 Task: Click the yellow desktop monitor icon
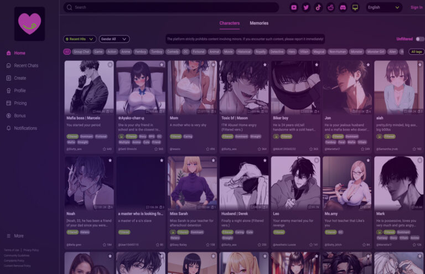point(355,8)
